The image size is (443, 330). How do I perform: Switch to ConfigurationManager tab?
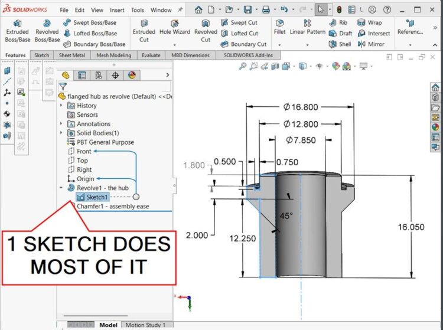(x=98, y=76)
